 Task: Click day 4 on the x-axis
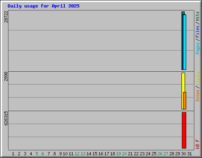point(31,154)
